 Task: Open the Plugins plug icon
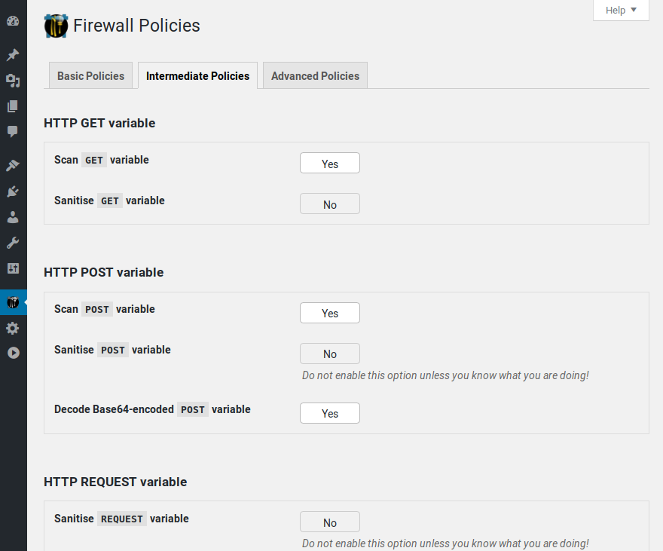pyautogui.click(x=13, y=191)
